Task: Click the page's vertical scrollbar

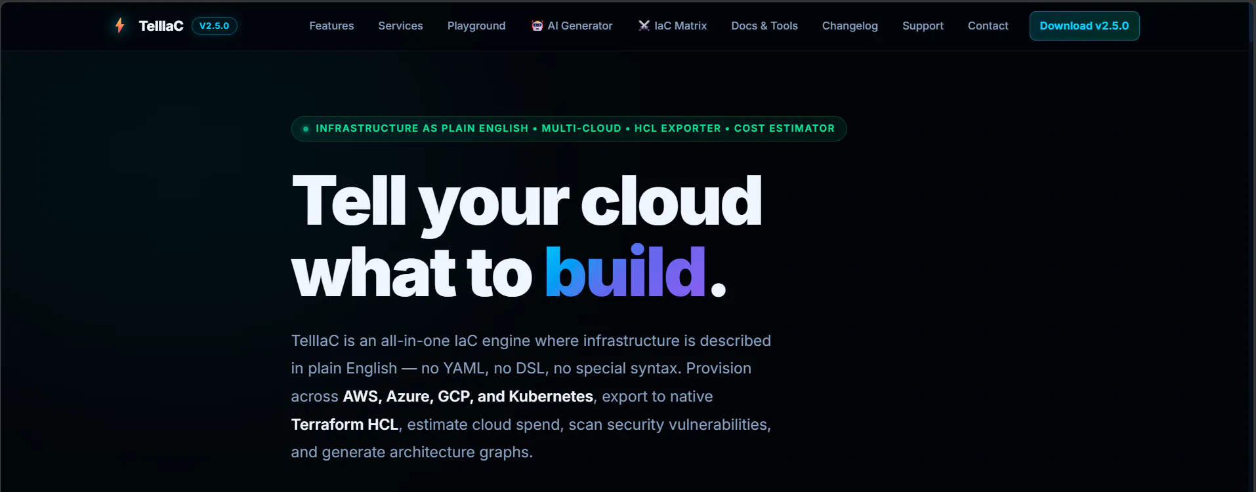Action: tap(1251, 246)
